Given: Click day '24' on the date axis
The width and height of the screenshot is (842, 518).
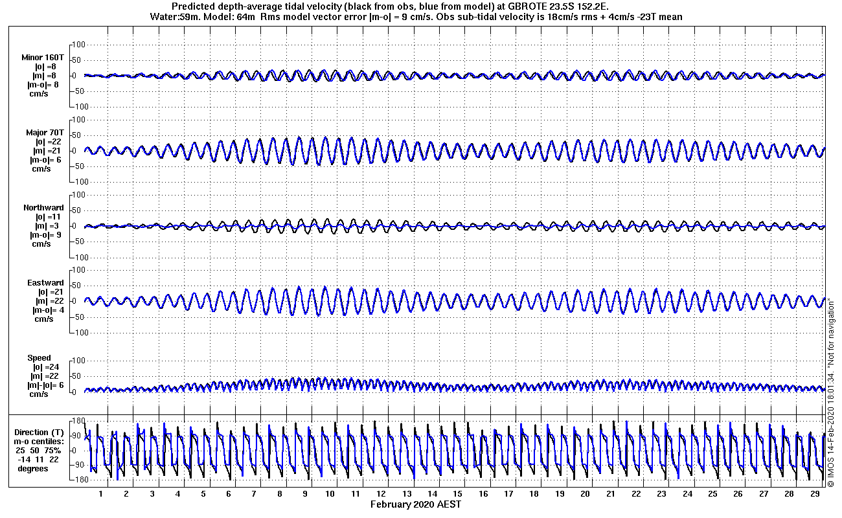Looking at the screenshot, I should coord(687,494).
